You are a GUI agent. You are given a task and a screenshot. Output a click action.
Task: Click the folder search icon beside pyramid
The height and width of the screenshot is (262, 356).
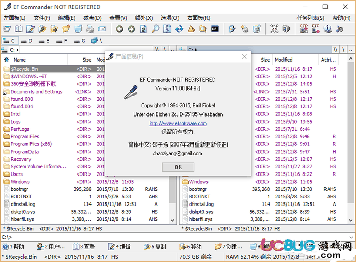point(203,29)
